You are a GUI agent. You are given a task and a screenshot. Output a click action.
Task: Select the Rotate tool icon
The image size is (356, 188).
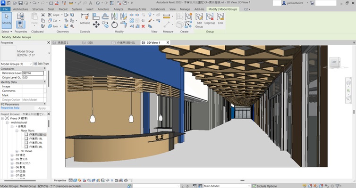coord(114,25)
